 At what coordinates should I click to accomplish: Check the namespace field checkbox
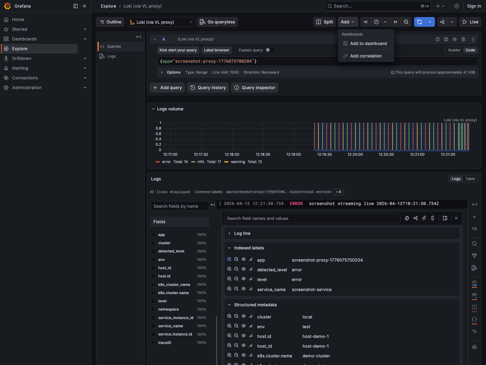coord(153,309)
